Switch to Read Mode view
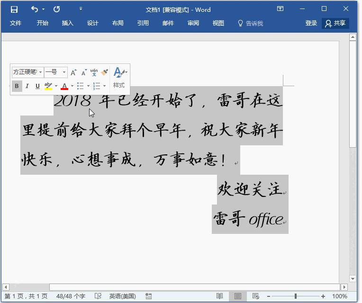Image resolution: width=362 pixels, height=303 pixels. tap(219, 296)
